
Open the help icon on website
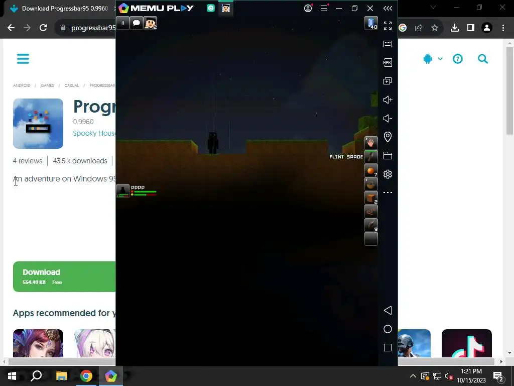click(x=458, y=59)
